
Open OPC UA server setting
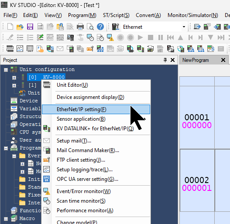pos(96,179)
